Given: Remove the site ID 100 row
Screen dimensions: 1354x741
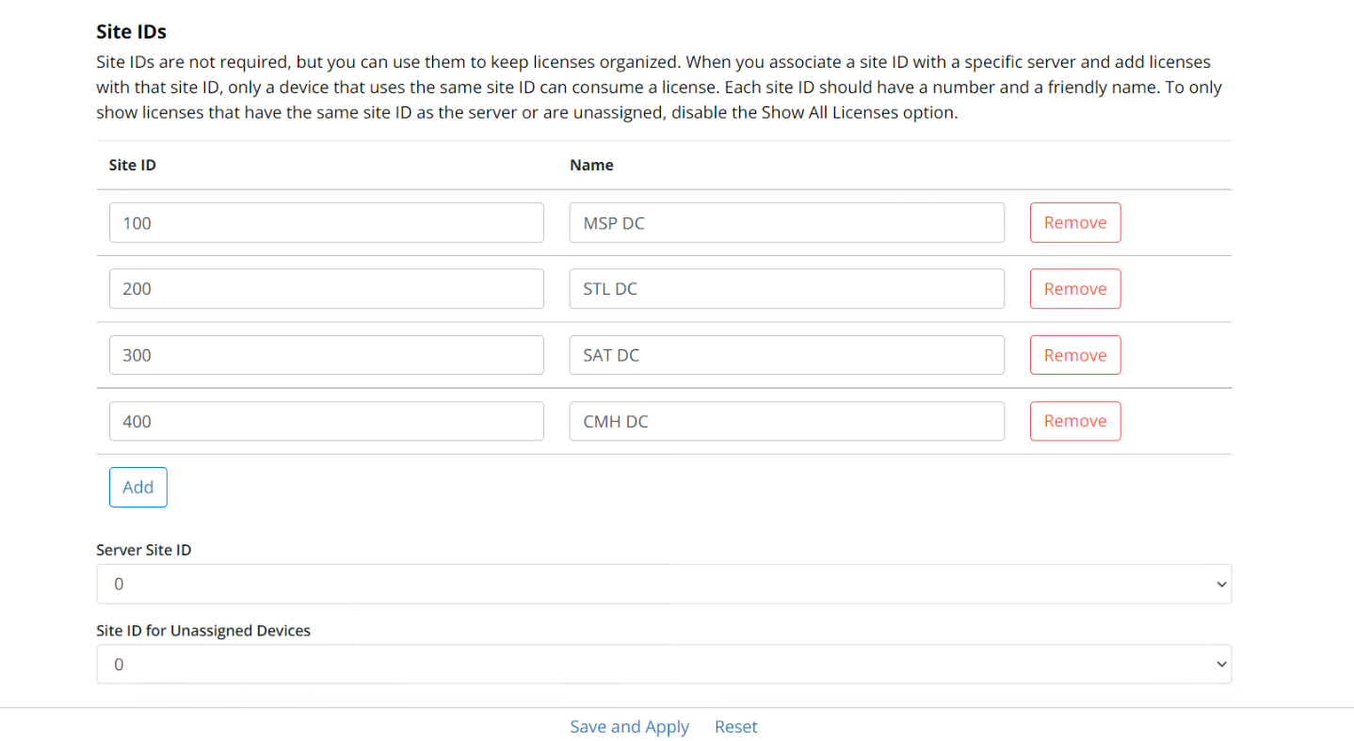Looking at the screenshot, I should pyautogui.click(x=1075, y=222).
